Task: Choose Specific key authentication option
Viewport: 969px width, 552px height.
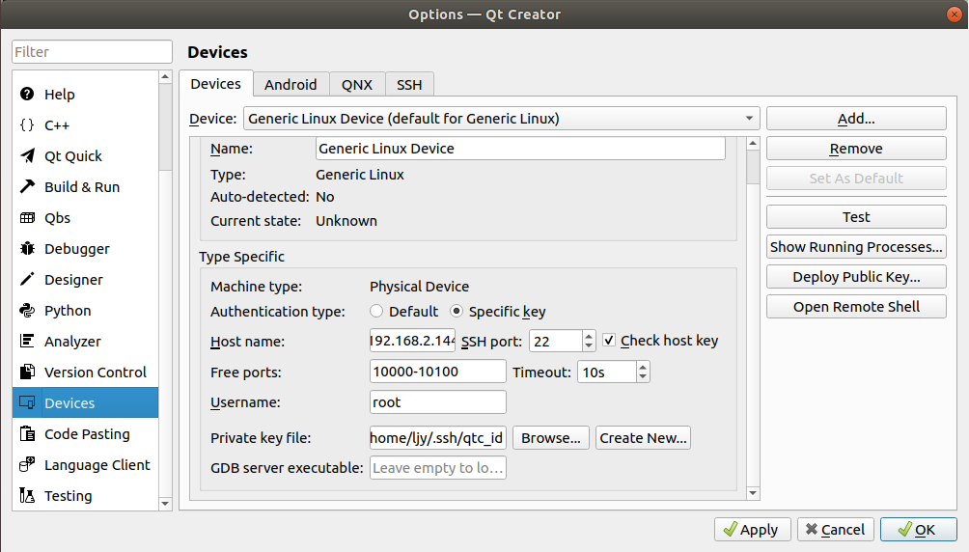Action: [457, 312]
